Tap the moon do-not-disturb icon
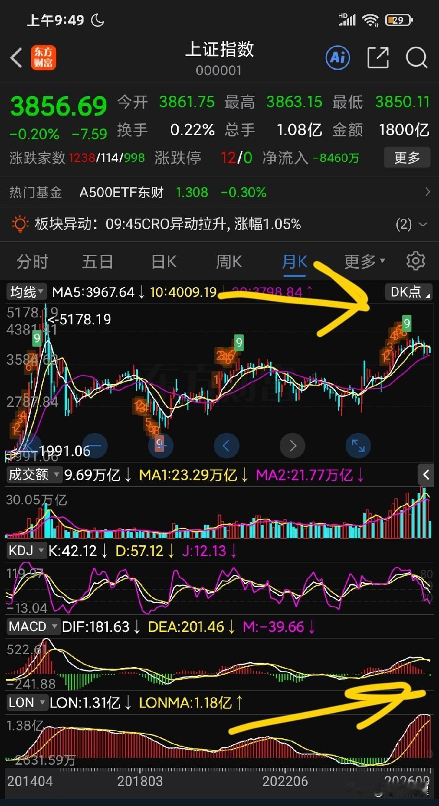439x806 pixels. pos(97,20)
